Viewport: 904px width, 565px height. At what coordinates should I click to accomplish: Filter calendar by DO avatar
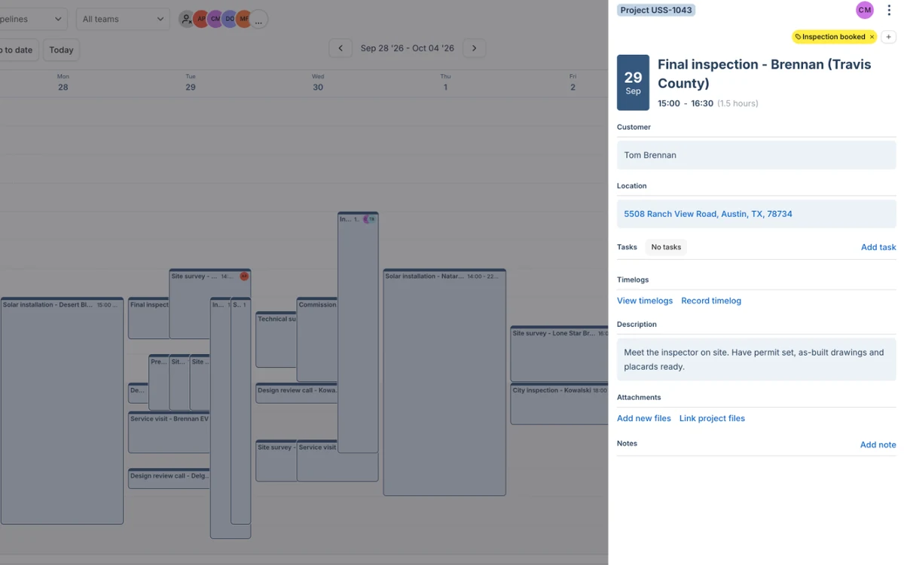230,19
